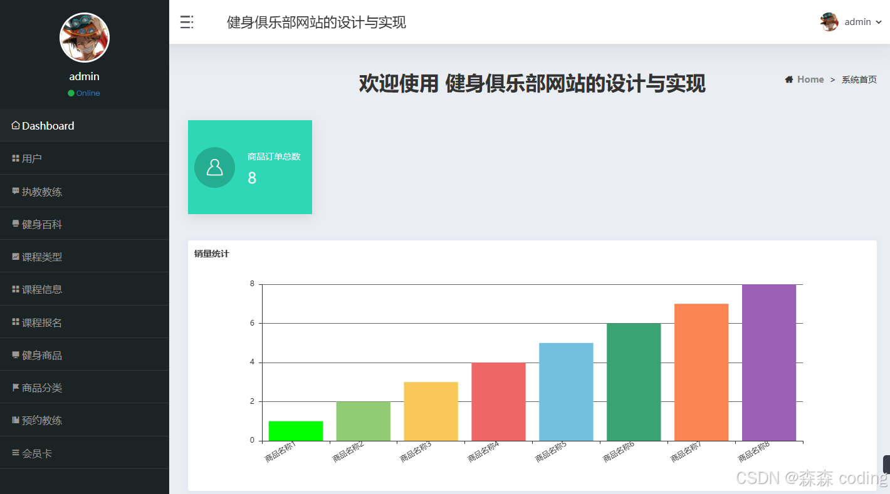Open the 课程报名 menu item
The height and width of the screenshot is (494, 890).
click(85, 322)
